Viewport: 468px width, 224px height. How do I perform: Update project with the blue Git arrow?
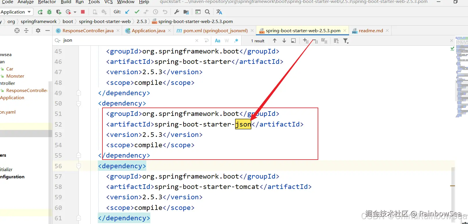pyautogui.click(x=127, y=12)
